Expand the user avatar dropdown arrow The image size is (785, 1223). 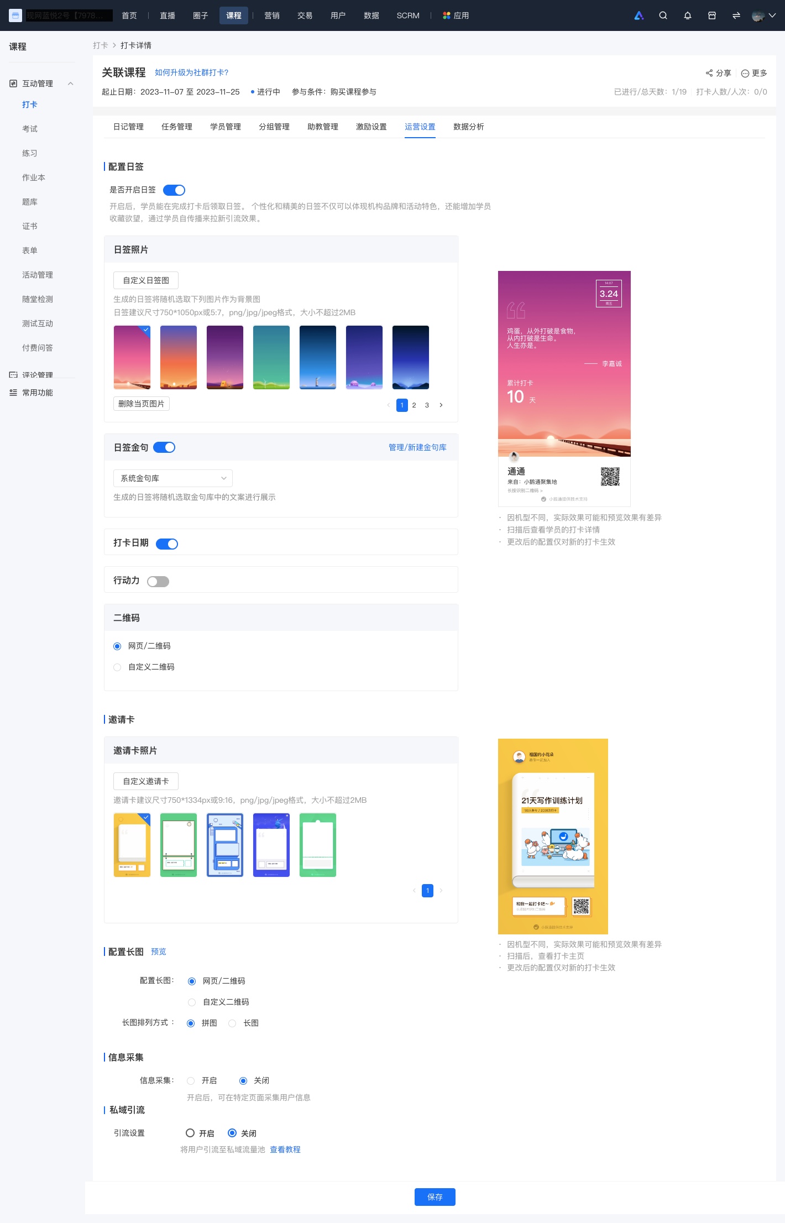[x=772, y=15]
